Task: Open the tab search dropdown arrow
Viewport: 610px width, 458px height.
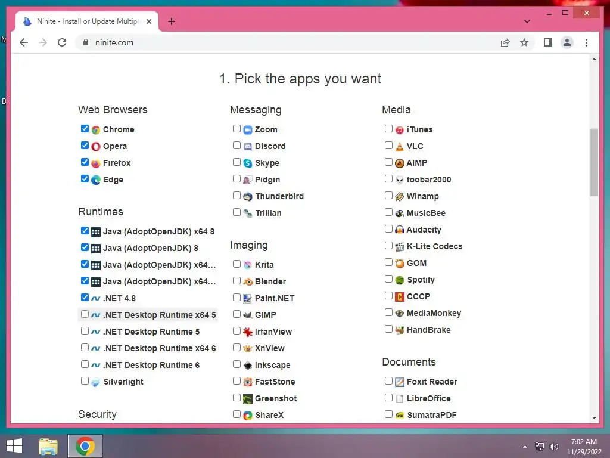Action: [527, 21]
